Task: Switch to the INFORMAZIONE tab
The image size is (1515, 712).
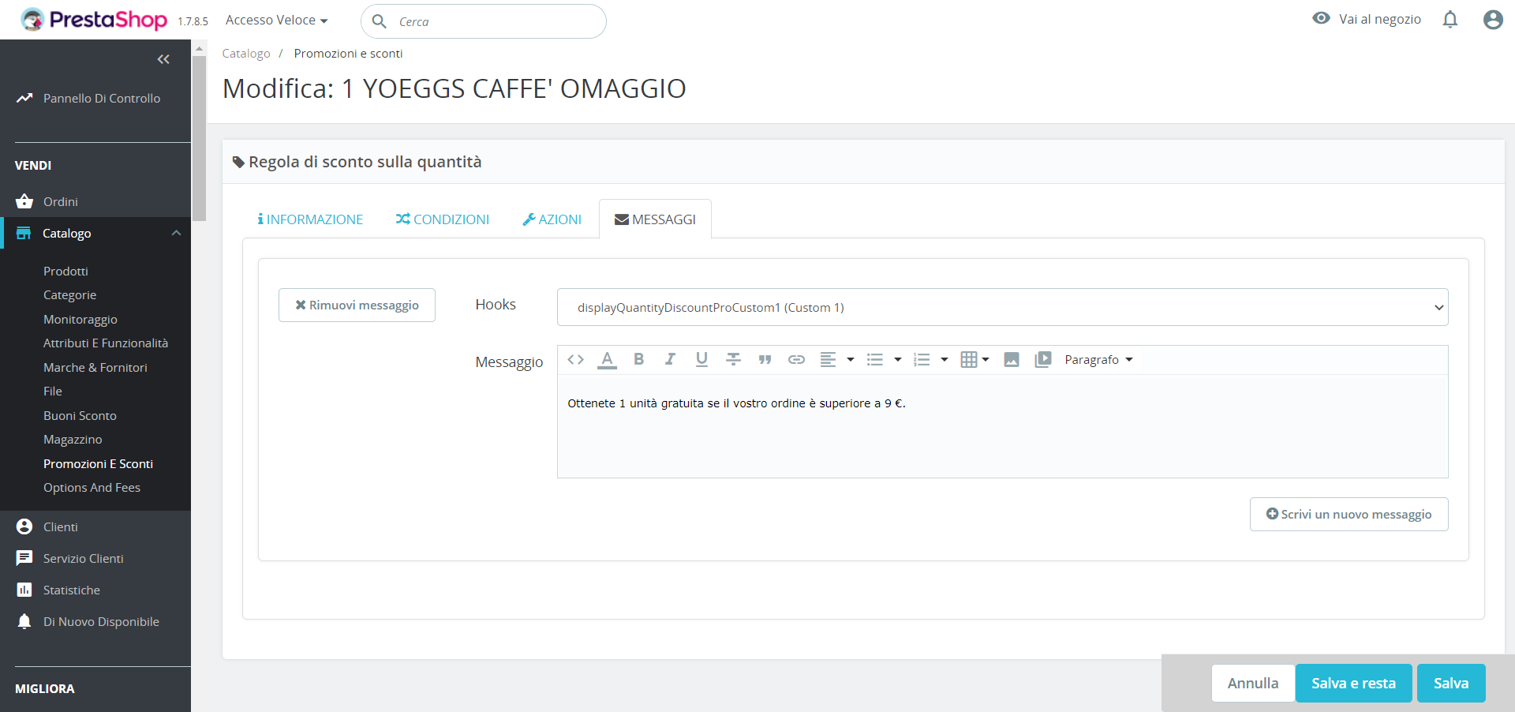Action: [310, 219]
